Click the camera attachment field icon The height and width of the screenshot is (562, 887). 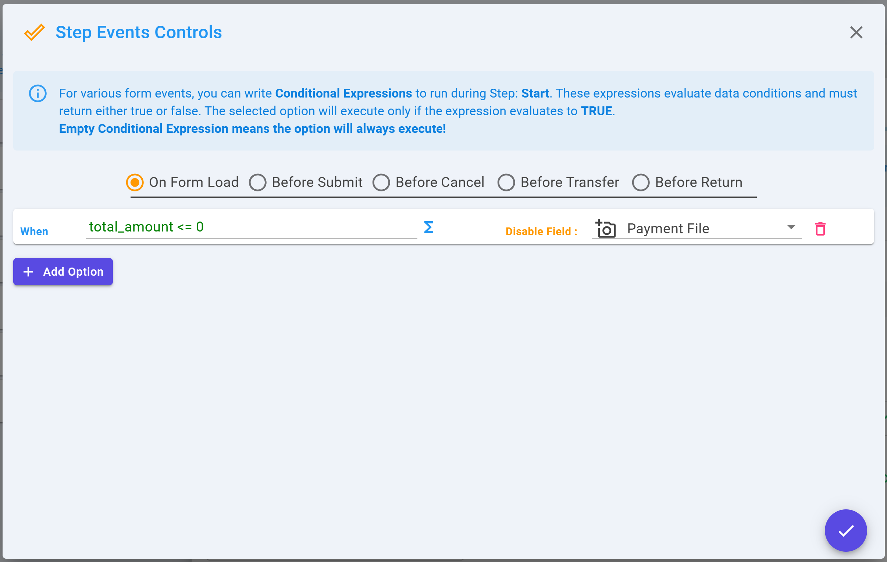(605, 229)
